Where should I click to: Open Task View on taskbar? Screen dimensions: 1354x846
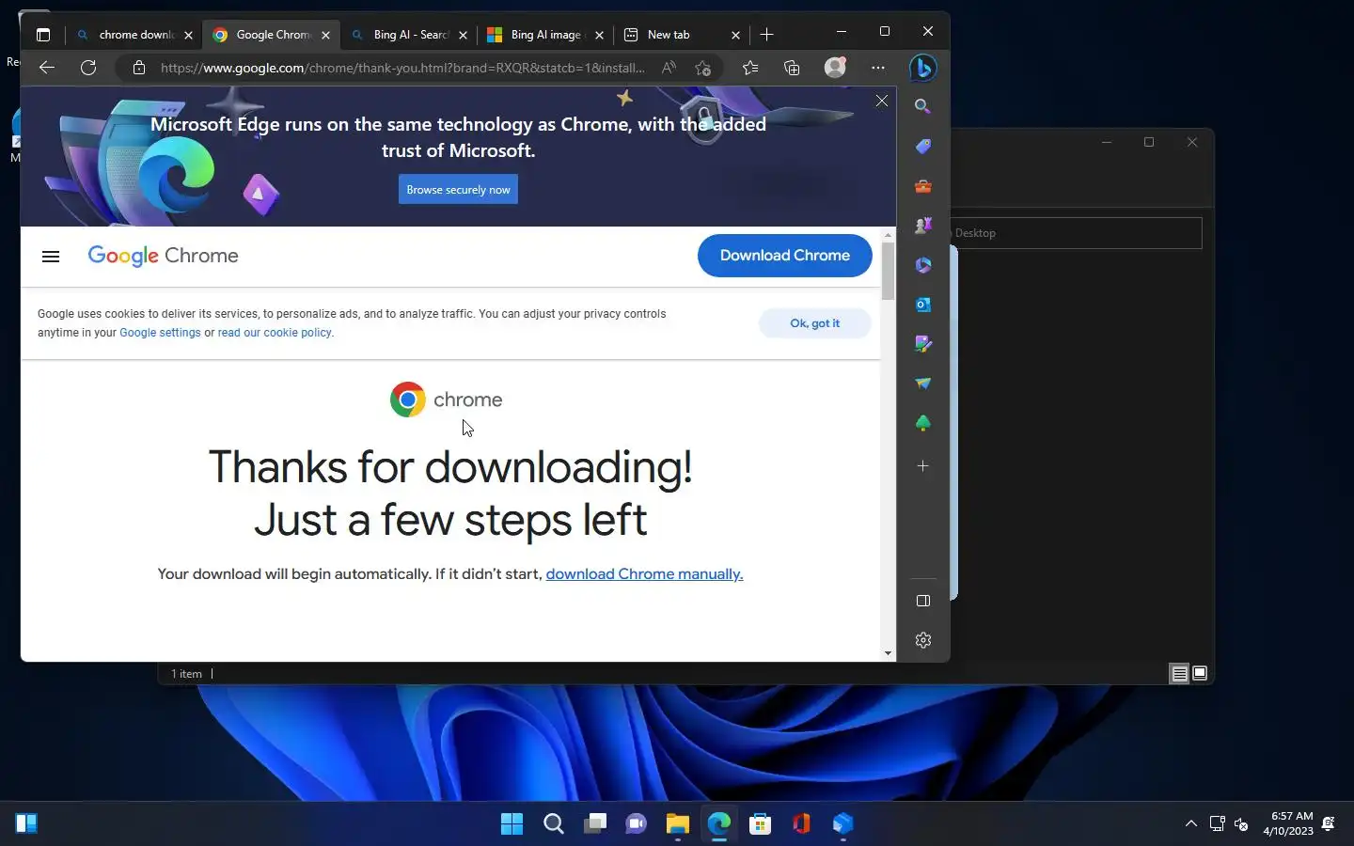[595, 824]
